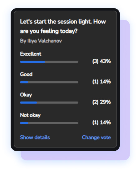Click the Not okay progress bar
The image size is (138, 171).
tap(49, 123)
